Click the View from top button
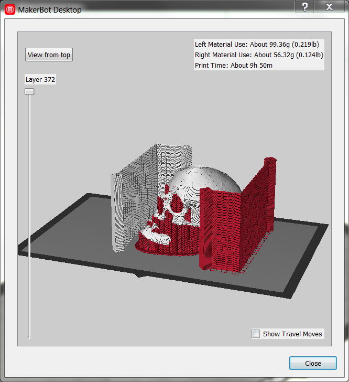The width and height of the screenshot is (349, 382). pos(49,55)
